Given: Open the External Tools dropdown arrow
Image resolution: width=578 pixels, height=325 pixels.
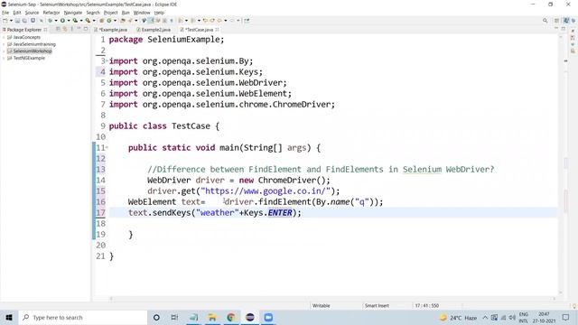Looking at the screenshot, I should 94,21.
